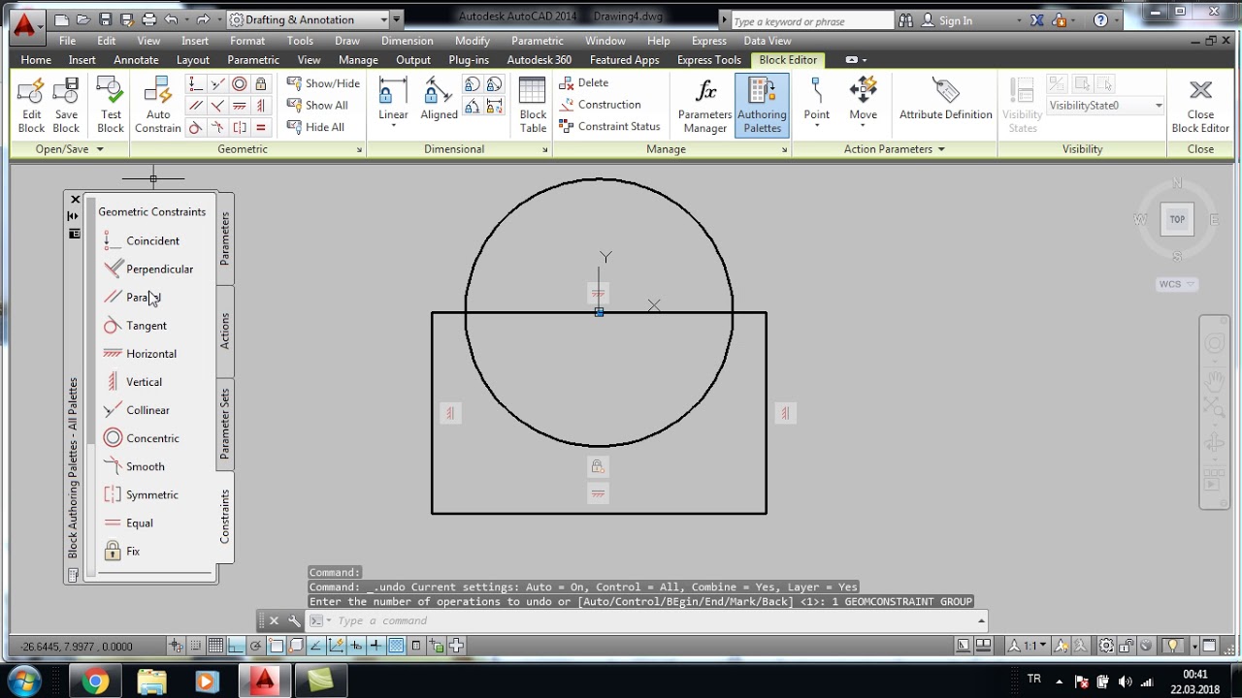Click the Vertical constraint in the palette
The image size is (1242, 698).
pyautogui.click(x=133, y=382)
